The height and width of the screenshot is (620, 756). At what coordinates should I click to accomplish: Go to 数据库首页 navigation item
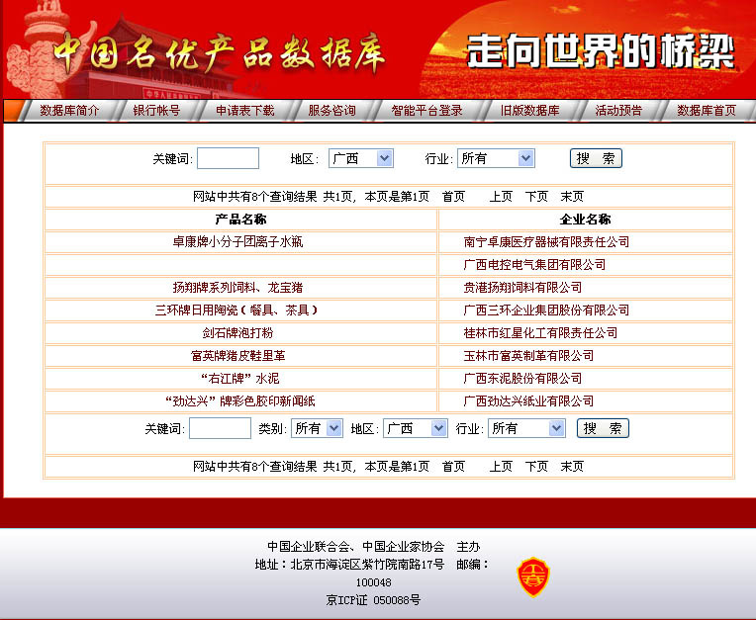[x=707, y=111]
